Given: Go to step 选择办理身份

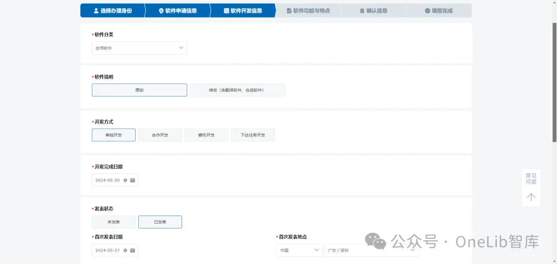Looking at the screenshot, I should [x=112, y=11].
